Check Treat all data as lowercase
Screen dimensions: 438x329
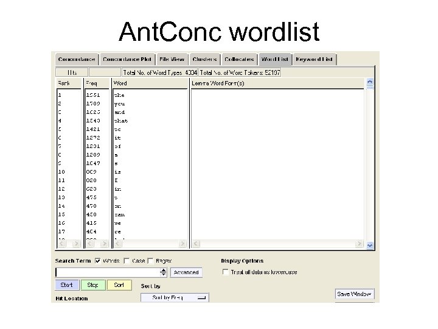226,272
